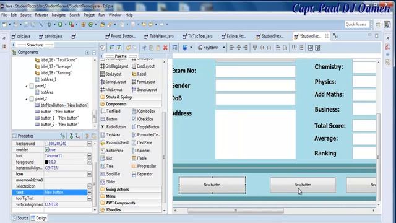Click the Paste icon in designer toolbar
The width and height of the screenshot is (396, 223).
tap(158, 48)
